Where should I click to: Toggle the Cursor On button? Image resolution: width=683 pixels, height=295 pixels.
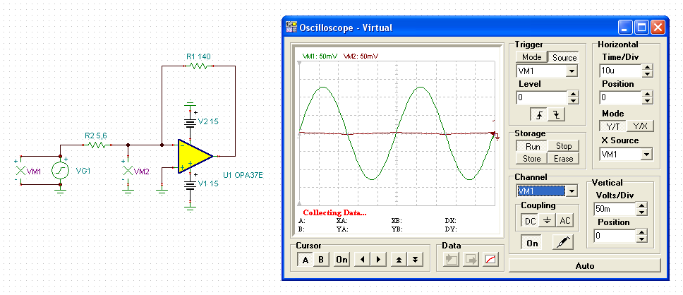[x=341, y=260]
